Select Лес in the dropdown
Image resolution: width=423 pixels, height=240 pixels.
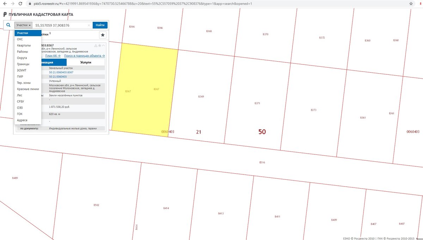click(28, 95)
